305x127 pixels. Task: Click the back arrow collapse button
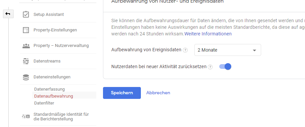[8, 14]
